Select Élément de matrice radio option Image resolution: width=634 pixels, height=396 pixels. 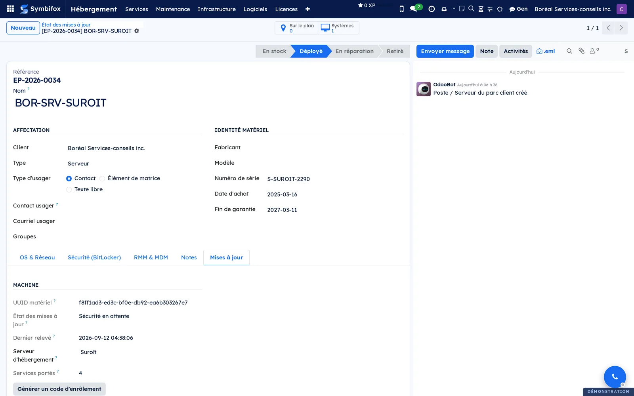click(x=102, y=179)
